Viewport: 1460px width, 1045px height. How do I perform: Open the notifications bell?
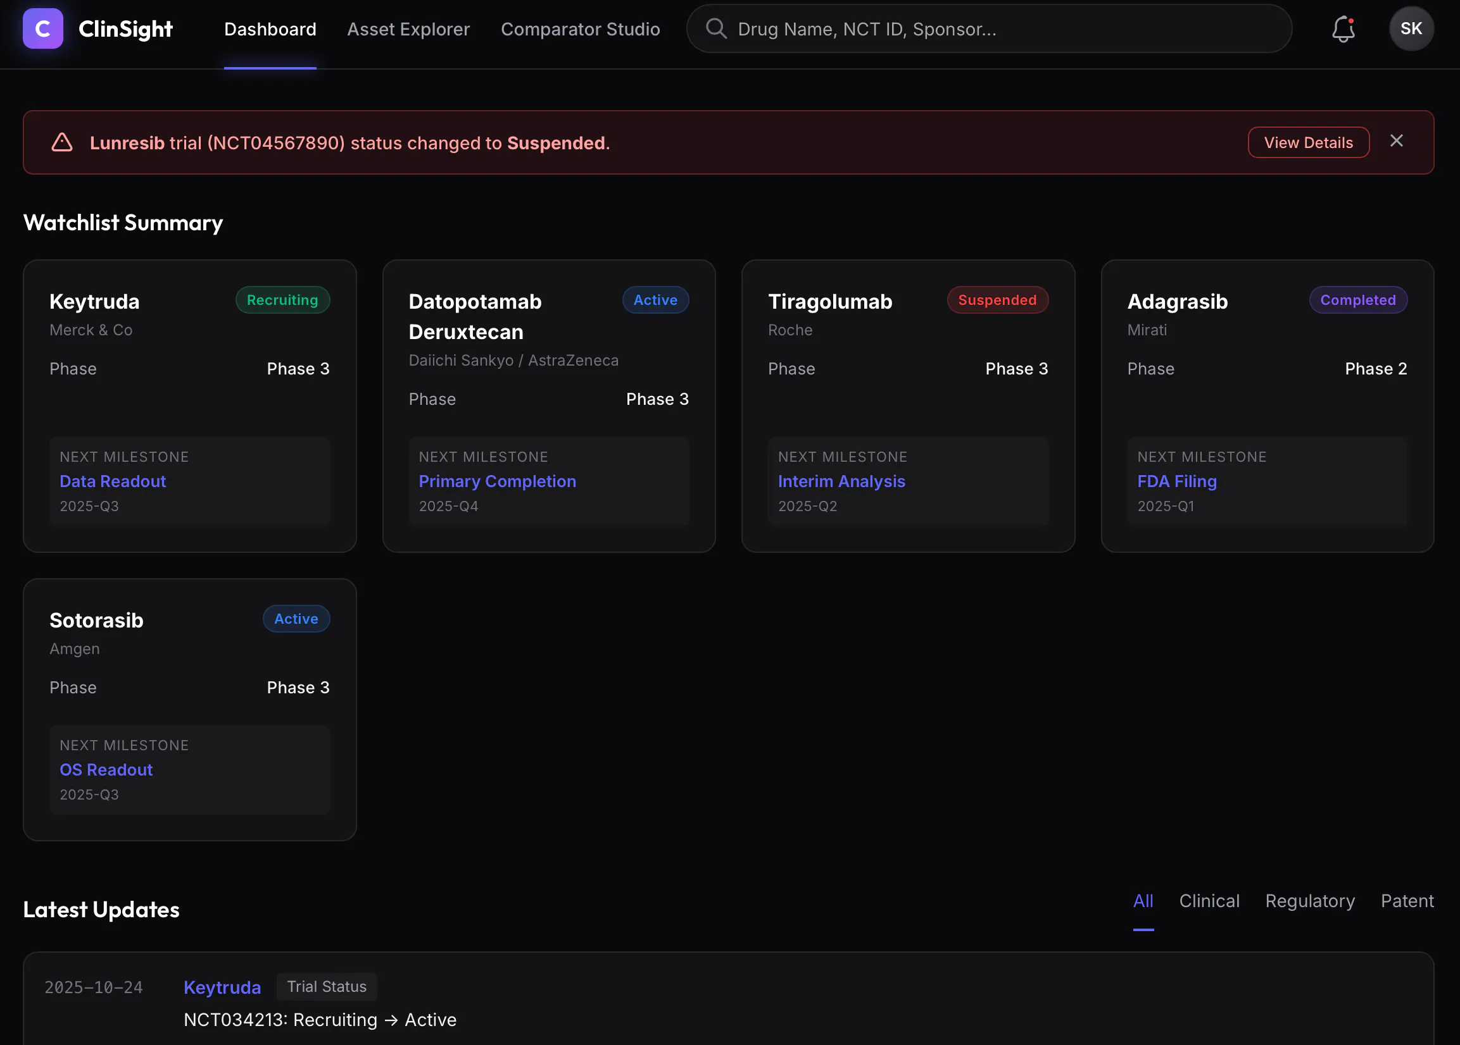coord(1343,29)
